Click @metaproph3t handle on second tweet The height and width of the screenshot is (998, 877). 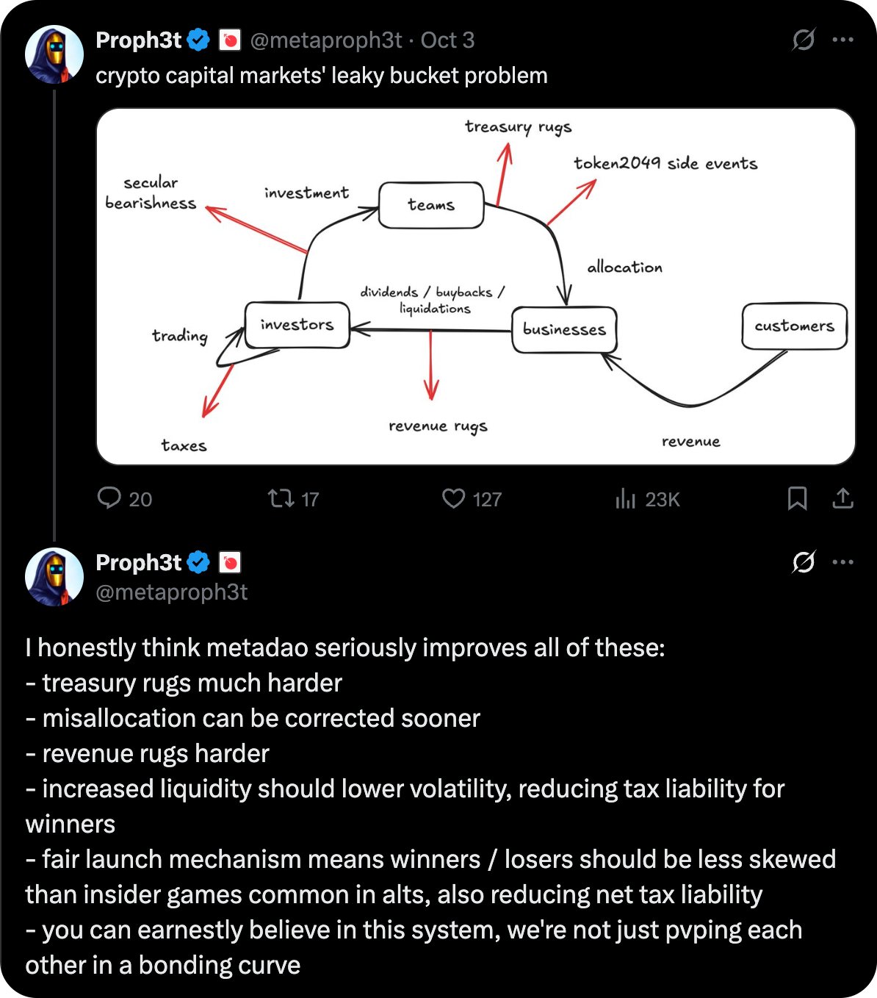point(172,592)
